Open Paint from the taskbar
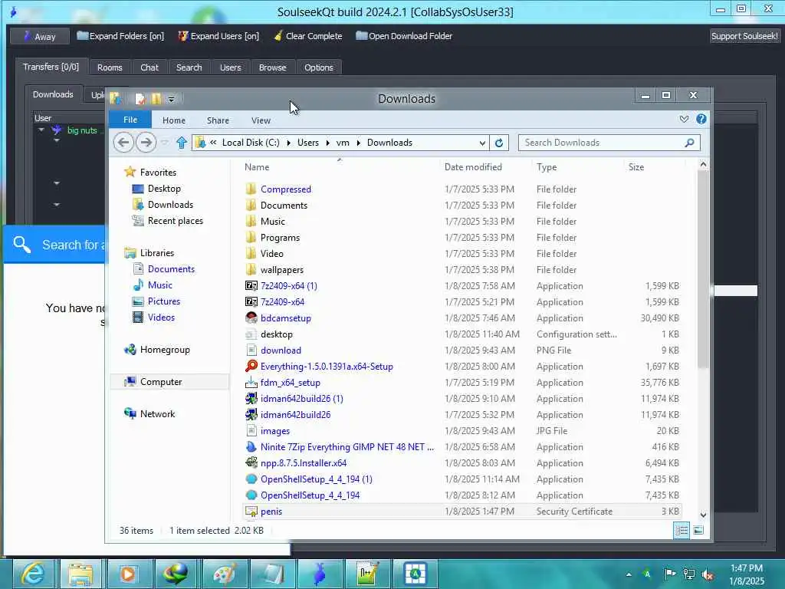This screenshot has height=589, width=785. click(225, 574)
